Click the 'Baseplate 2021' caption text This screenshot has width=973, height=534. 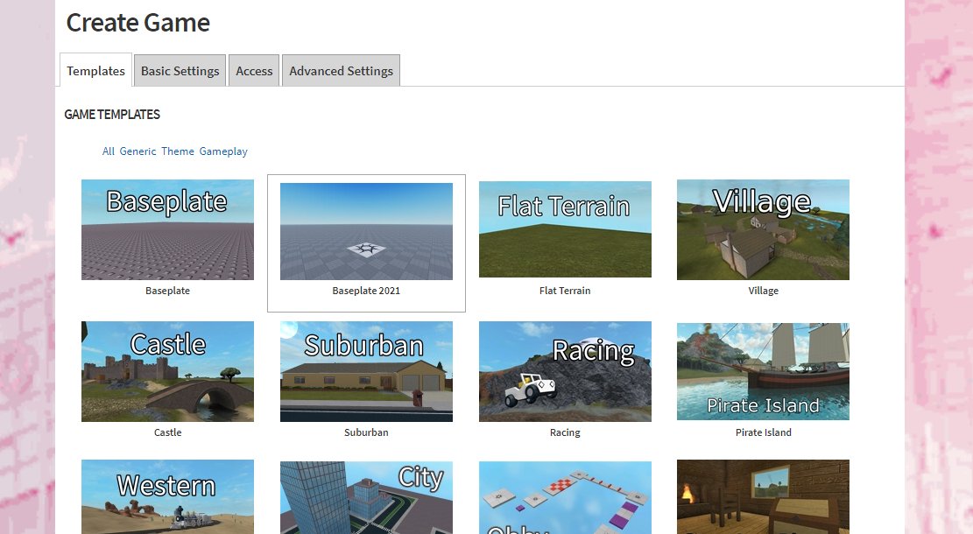pyautogui.click(x=366, y=291)
